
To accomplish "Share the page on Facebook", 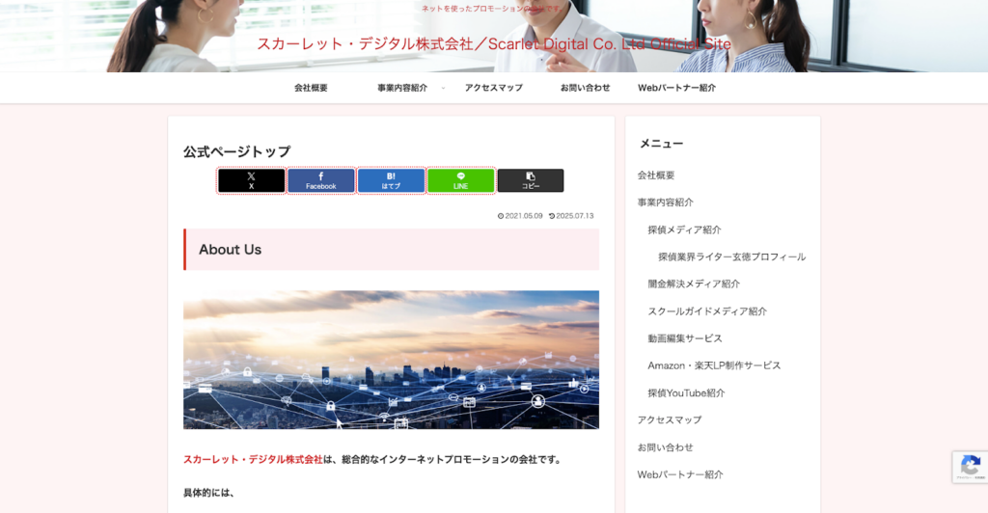I will coord(321,180).
